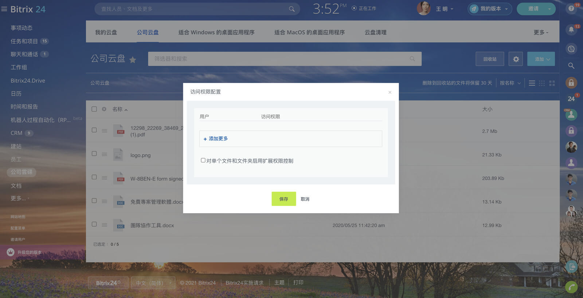Open the help icon with badge 19
The width and height of the screenshot is (583, 298).
click(571, 9)
